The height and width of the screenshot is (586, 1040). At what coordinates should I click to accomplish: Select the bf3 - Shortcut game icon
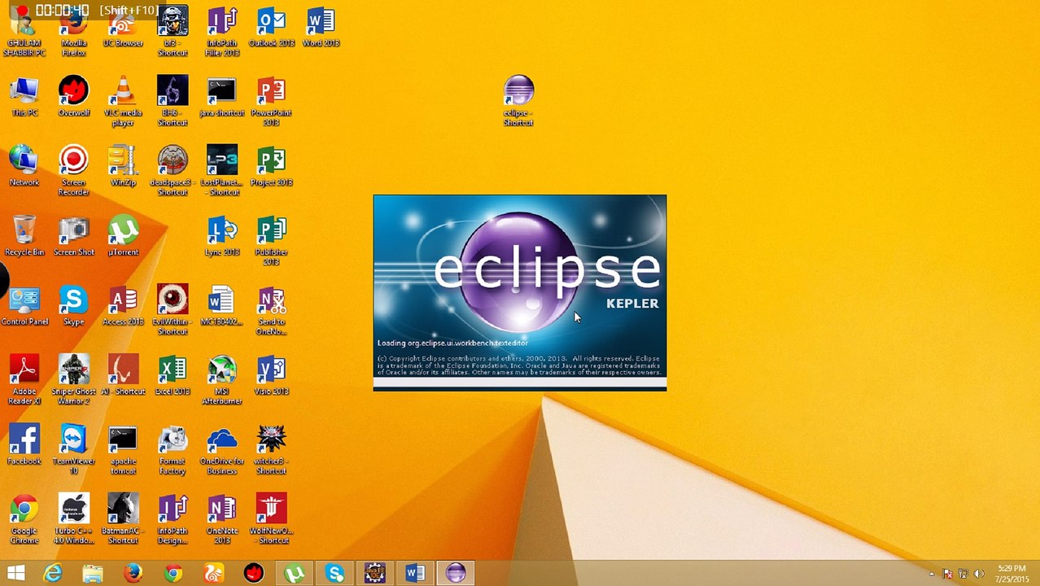[x=173, y=31]
